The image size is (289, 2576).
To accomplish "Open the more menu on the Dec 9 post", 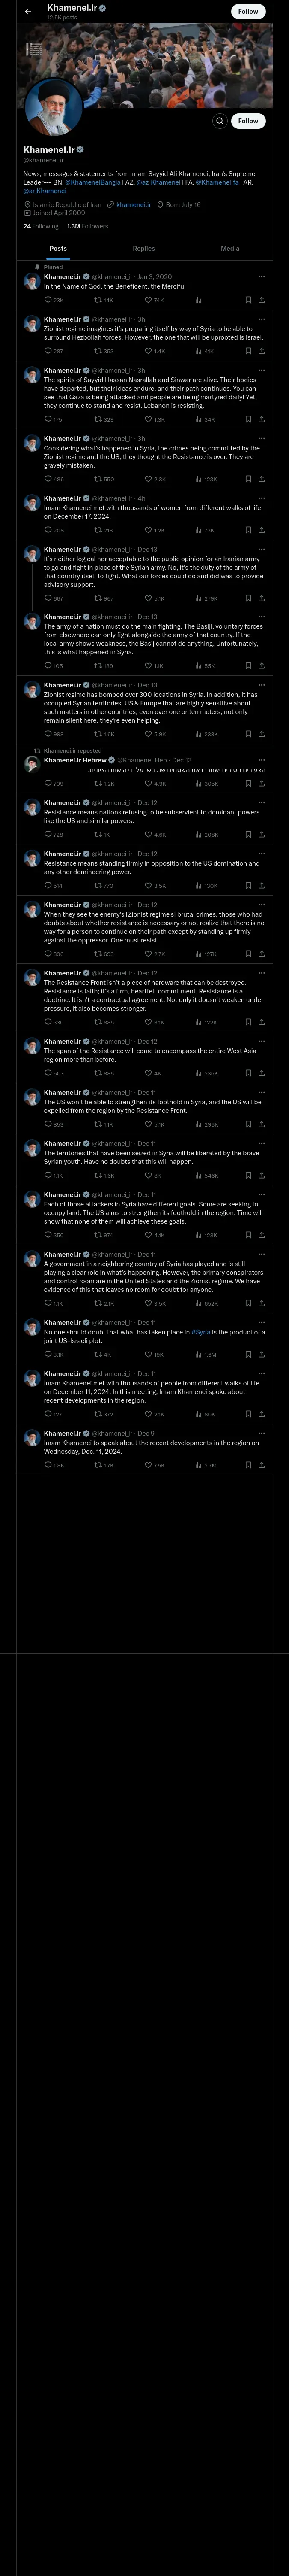I will 262,1433.
